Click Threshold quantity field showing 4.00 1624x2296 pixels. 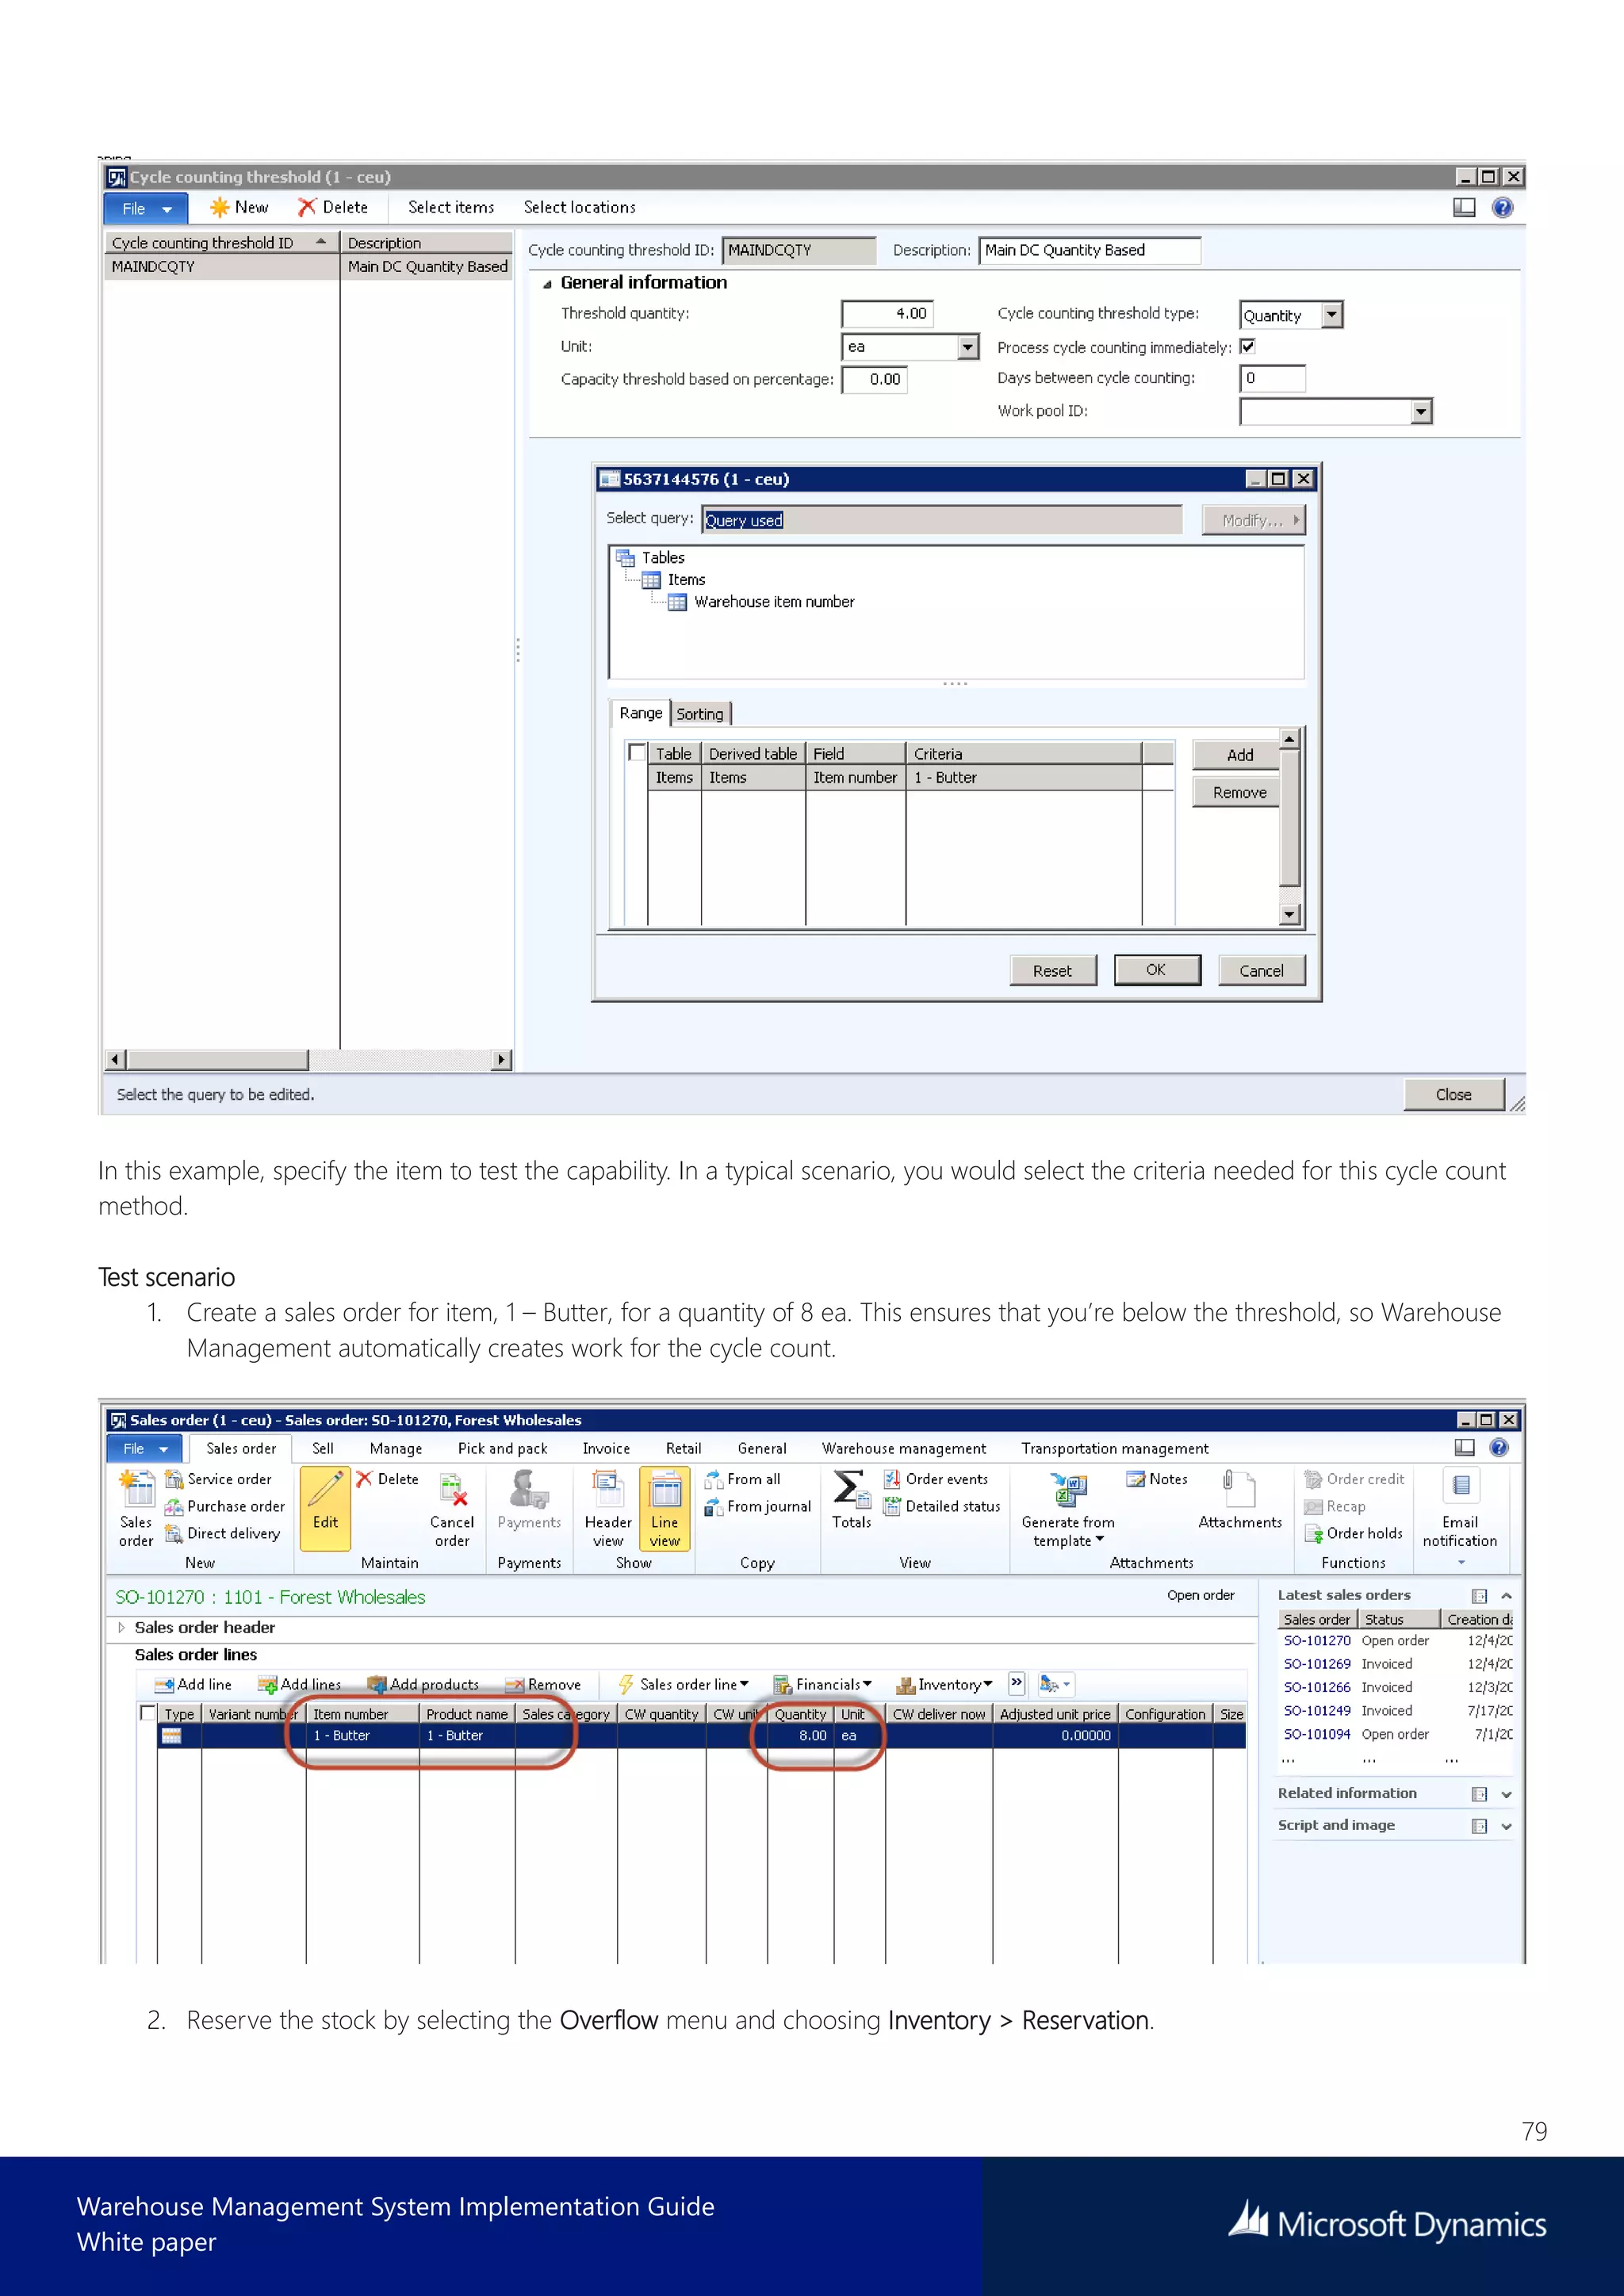887,314
